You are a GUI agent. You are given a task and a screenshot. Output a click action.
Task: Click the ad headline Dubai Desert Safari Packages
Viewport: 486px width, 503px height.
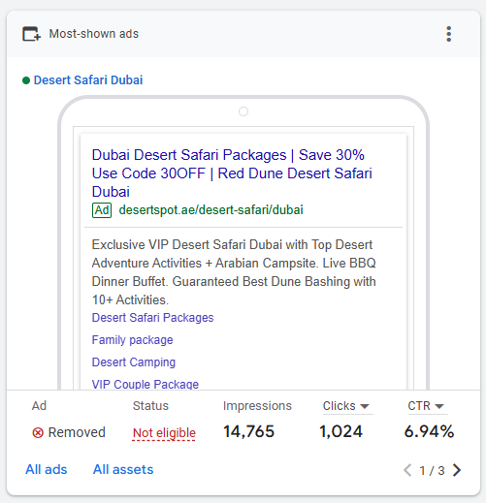(x=232, y=173)
